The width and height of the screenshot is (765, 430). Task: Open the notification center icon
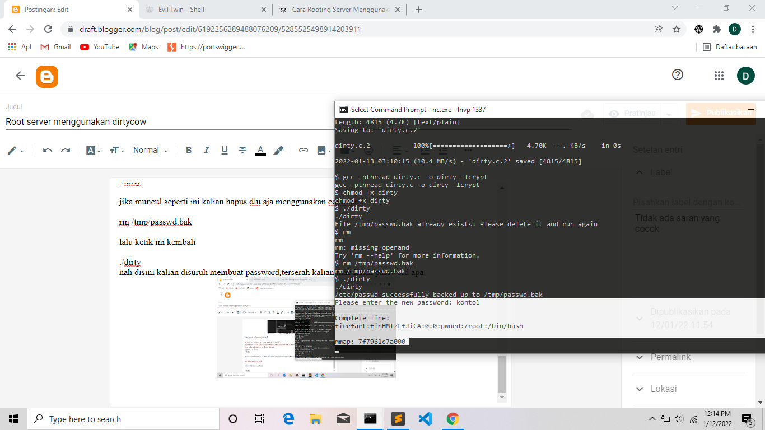coord(747,419)
